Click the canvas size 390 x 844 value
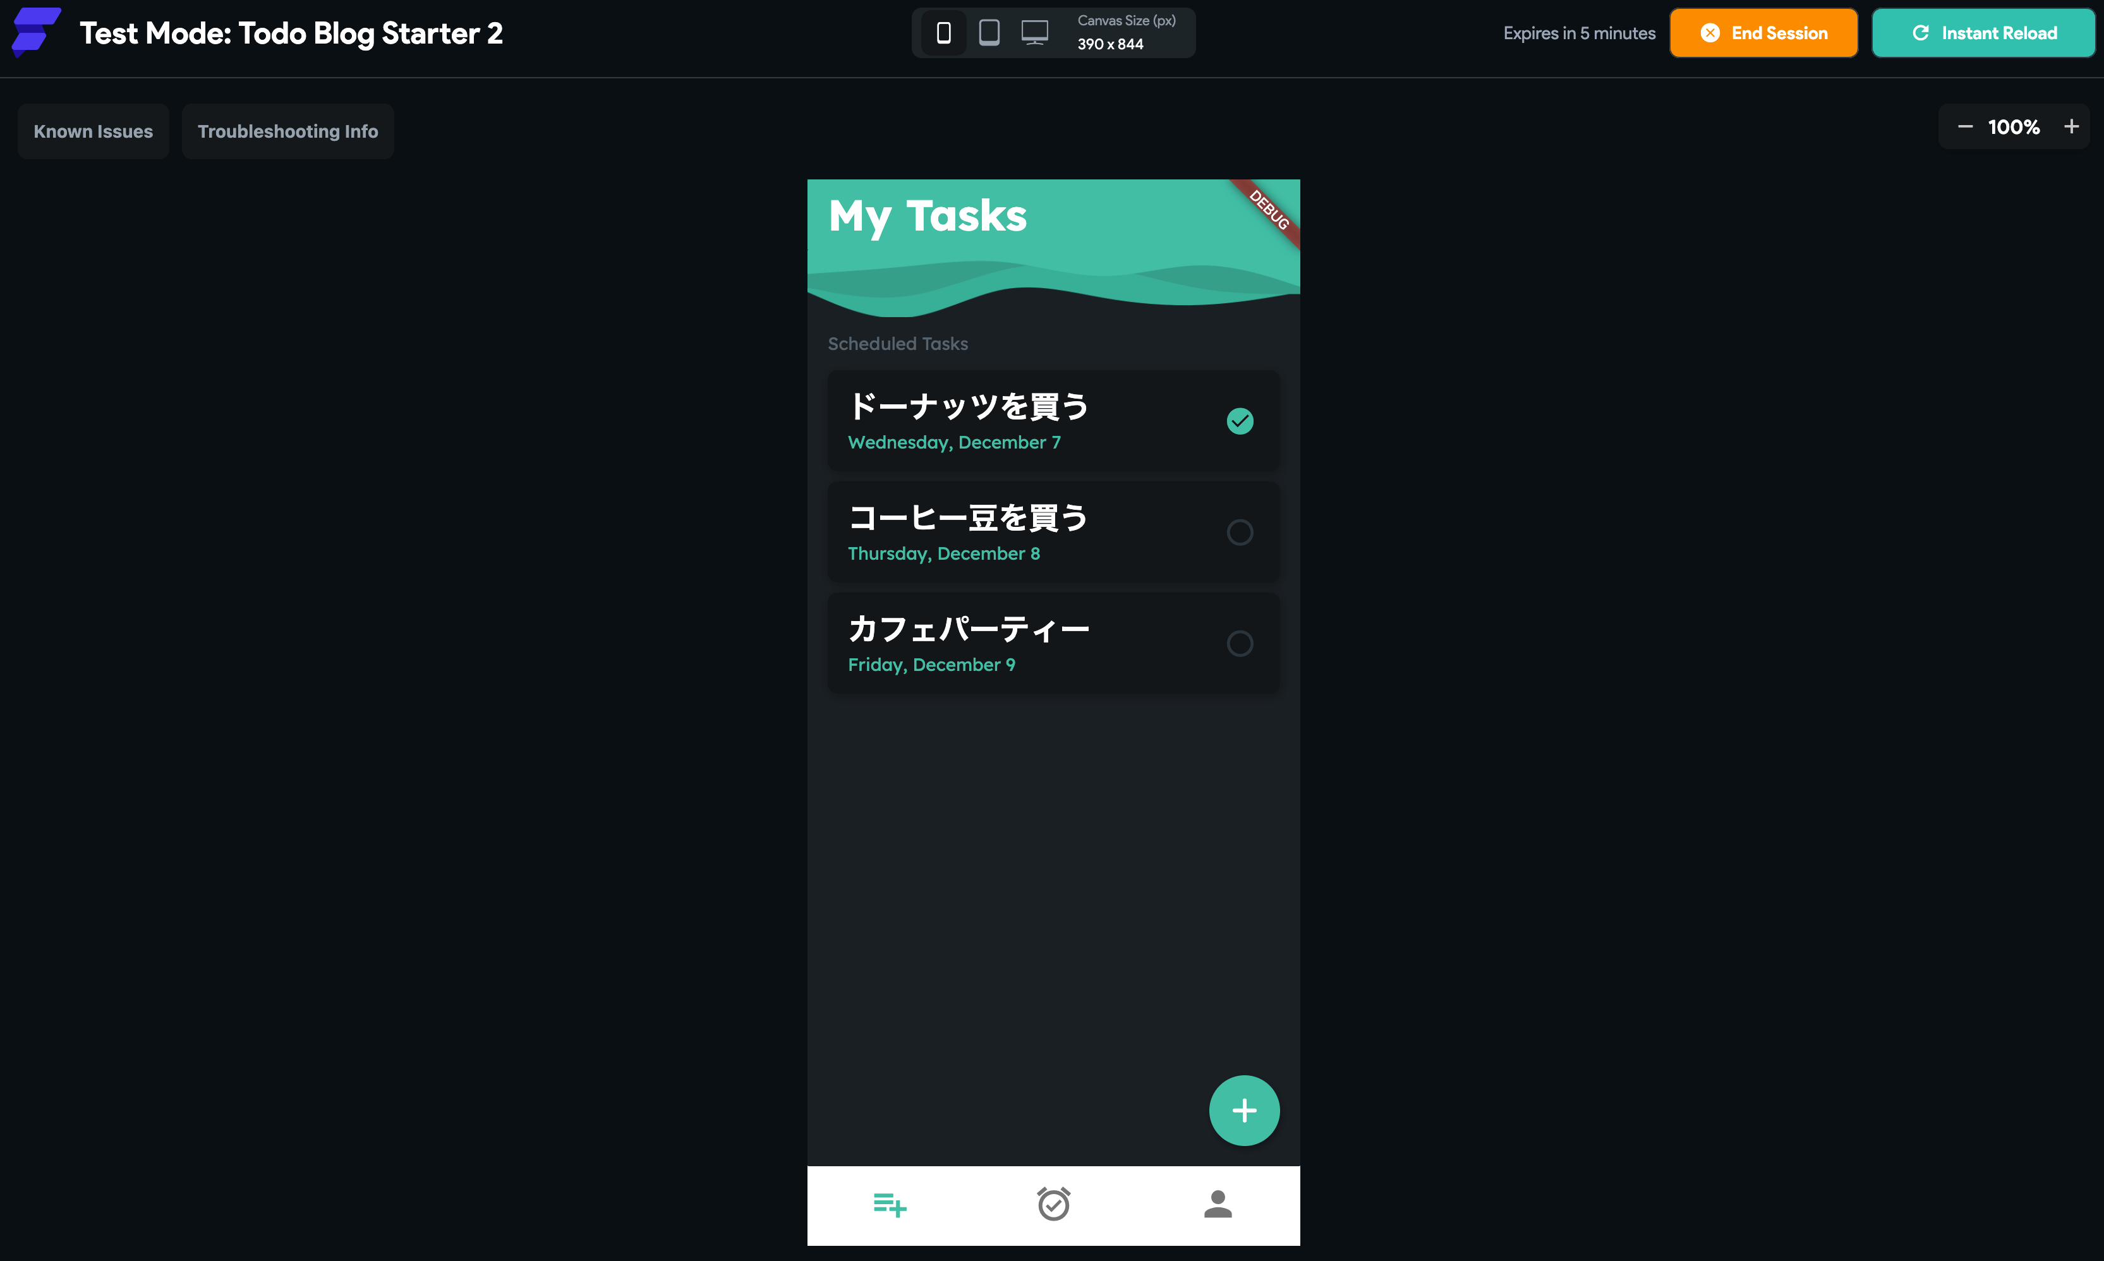Image resolution: width=2104 pixels, height=1261 pixels. [1109, 44]
